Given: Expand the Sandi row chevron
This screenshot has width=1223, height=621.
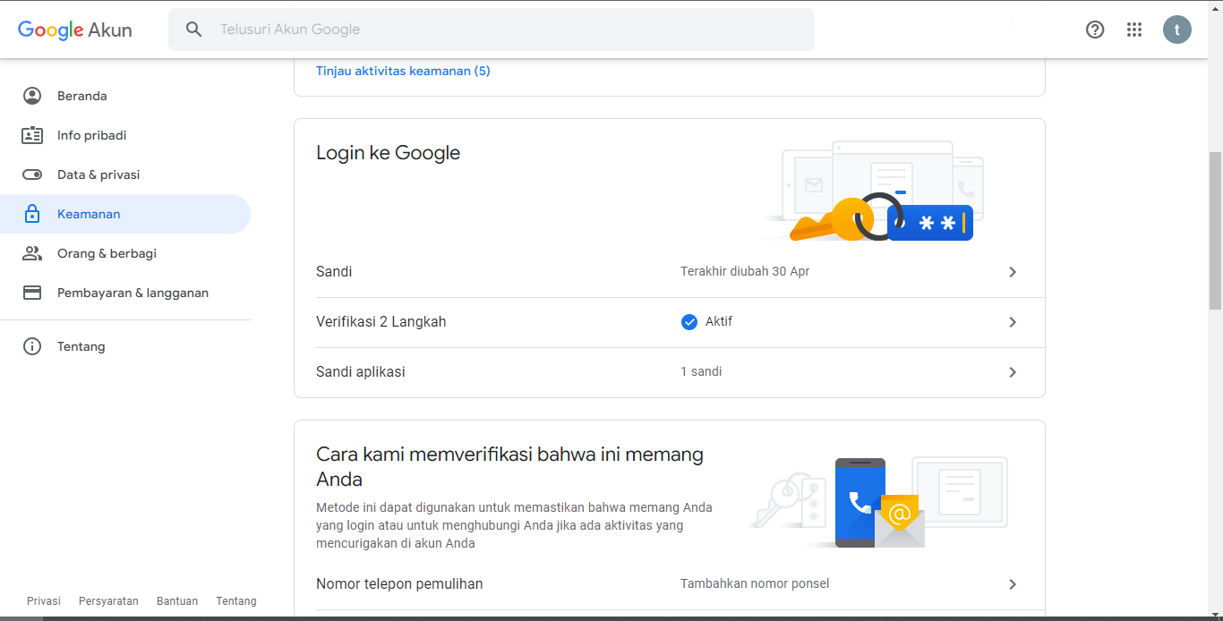Looking at the screenshot, I should click(x=1013, y=272).
